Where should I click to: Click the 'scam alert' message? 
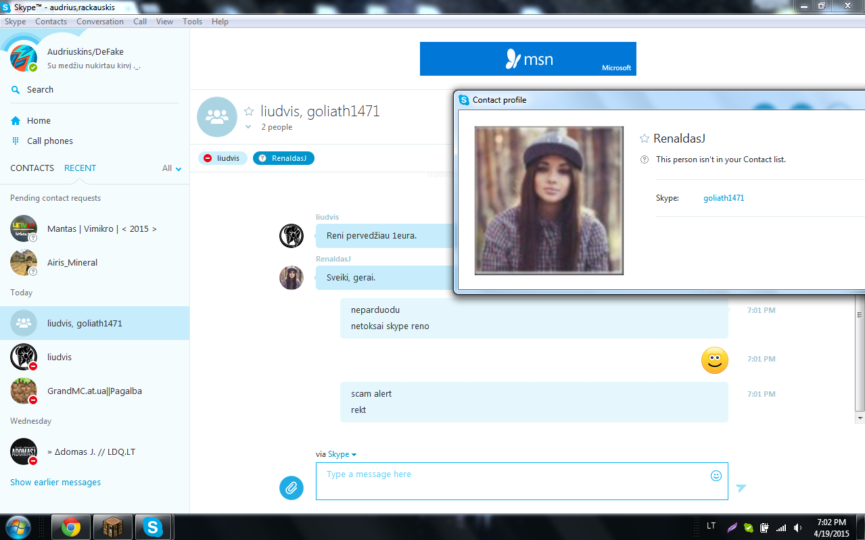pos(371,394)
